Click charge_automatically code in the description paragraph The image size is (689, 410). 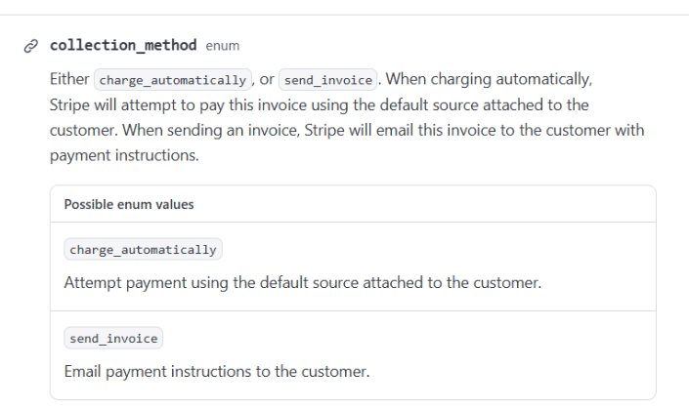[172, 80]
